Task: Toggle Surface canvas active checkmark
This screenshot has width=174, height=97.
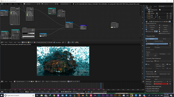Action: click(x=167, y=44)
